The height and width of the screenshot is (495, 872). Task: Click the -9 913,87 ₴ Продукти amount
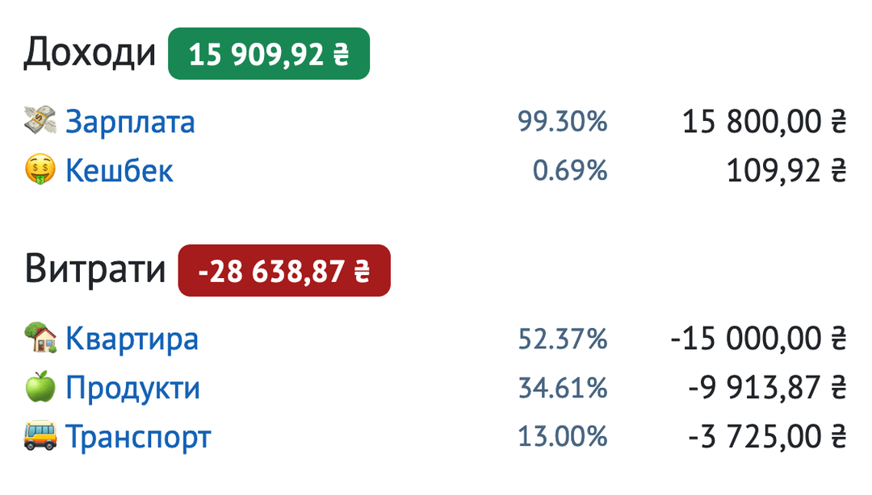767,388
